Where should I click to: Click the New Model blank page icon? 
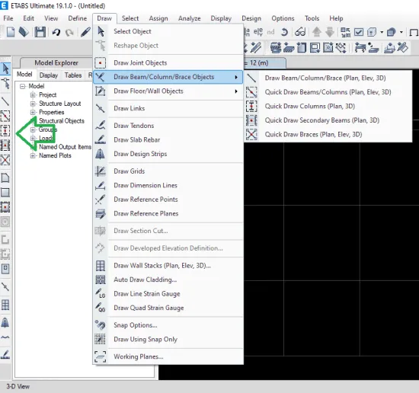(x=11, y=32)
